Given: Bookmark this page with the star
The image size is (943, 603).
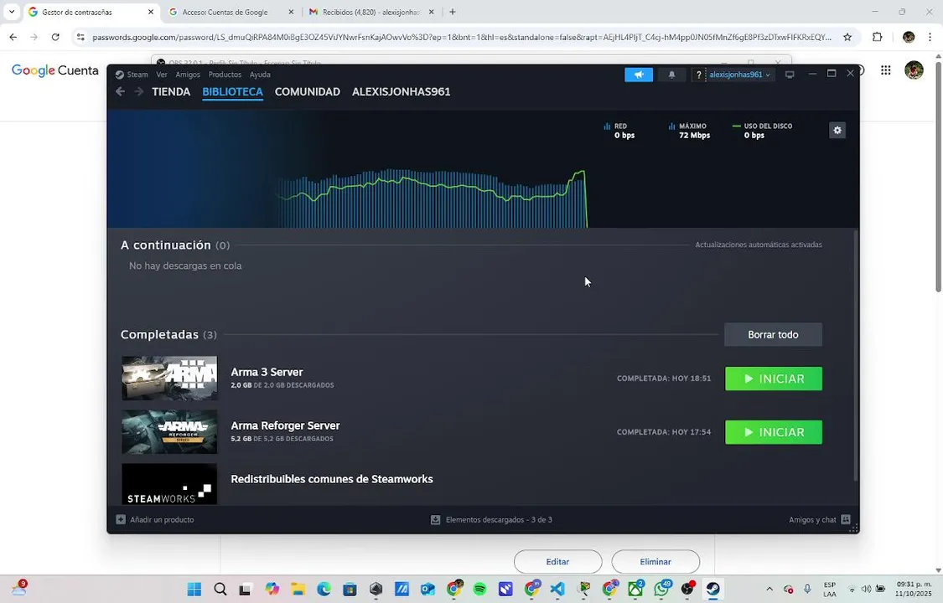Looking at the screenshot, I should [x=847, y=37].
